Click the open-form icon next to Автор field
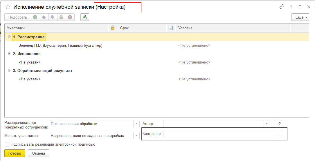Screen dimensions: 315x161 coord(279,124)
